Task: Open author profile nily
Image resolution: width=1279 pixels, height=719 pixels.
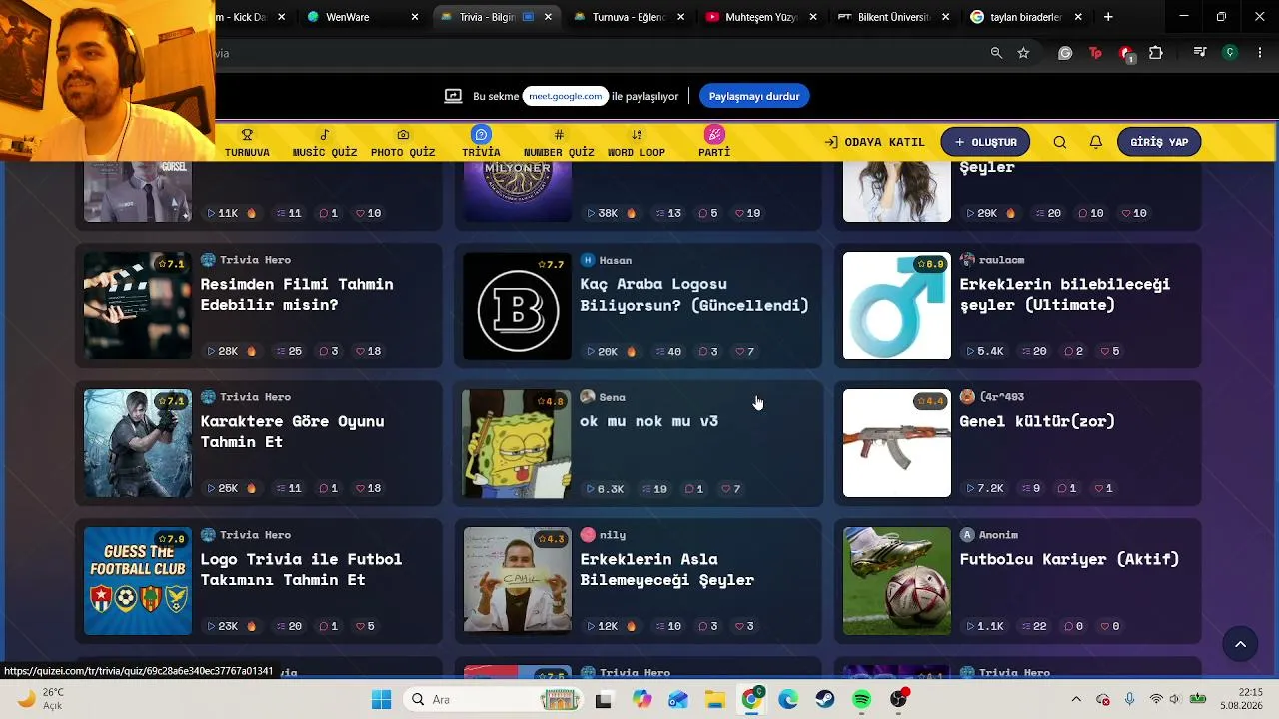Action: click(x=604, y=535)
